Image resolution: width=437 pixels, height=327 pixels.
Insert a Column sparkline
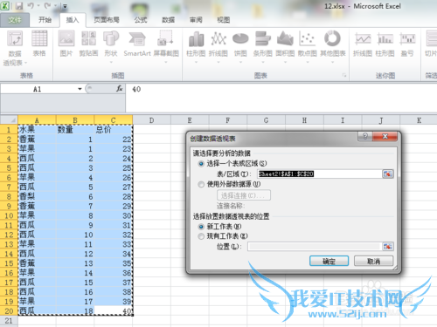coord(385,39)
